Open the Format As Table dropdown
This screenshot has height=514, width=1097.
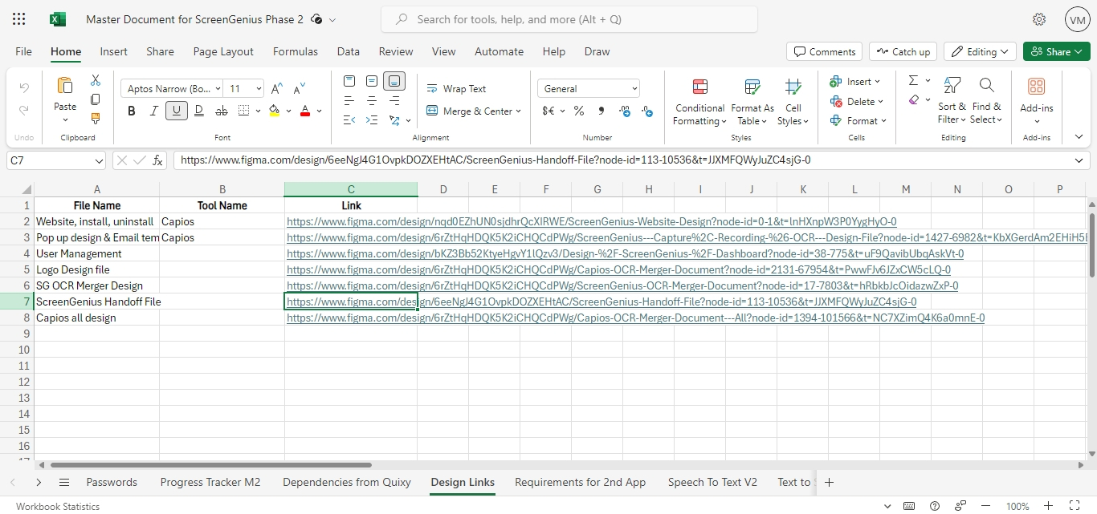(x=752, y=103)
